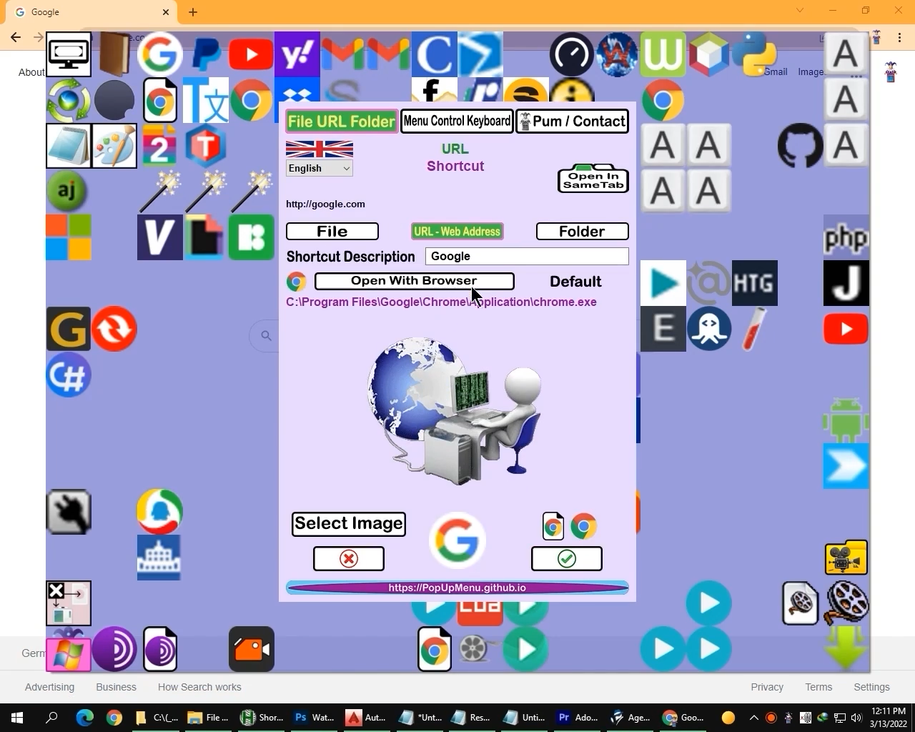
Task: Select the URL - Web Address button
Action: [457, 232]
